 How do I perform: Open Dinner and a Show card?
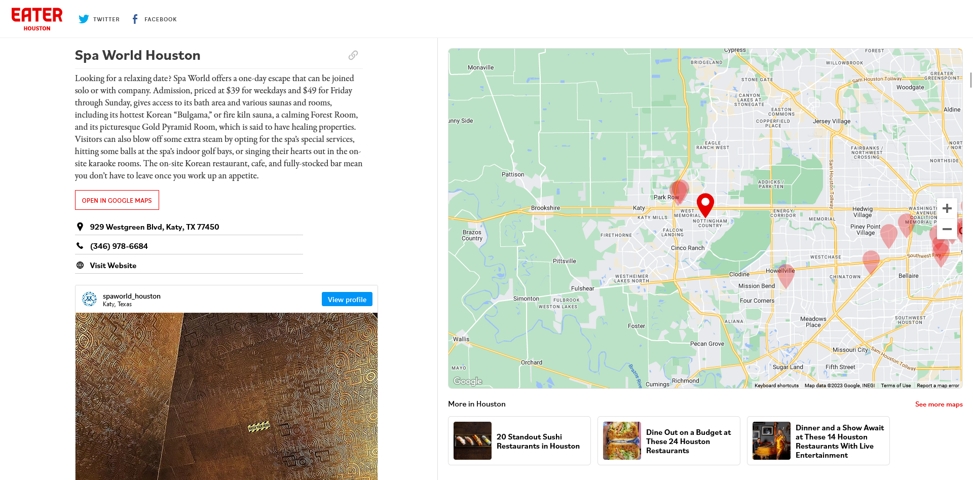coord(818,441)
